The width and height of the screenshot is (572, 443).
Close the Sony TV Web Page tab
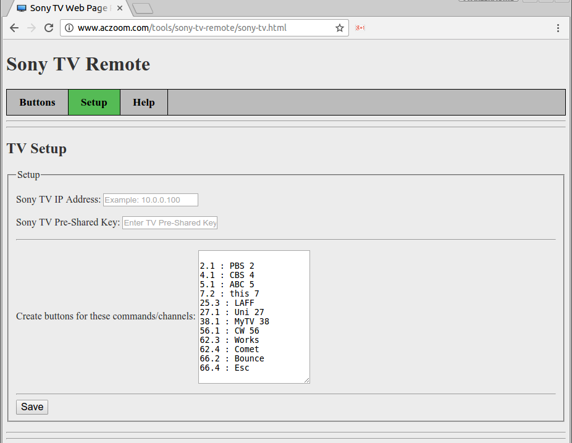[x=120, y=8]
